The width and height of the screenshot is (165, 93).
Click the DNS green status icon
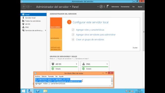pos(84,69)
